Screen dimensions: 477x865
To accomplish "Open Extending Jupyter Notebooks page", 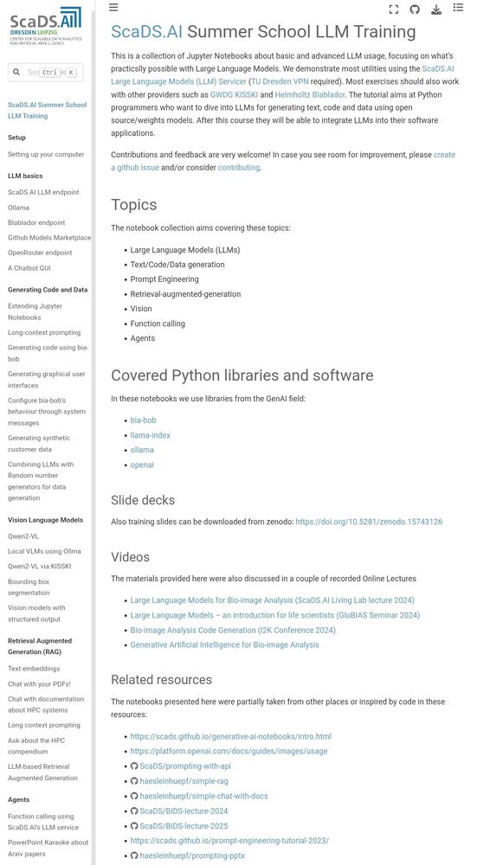I will [35, 311].
